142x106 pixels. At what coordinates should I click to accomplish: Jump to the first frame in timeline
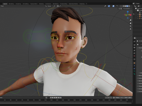click(x=51, y=97)
